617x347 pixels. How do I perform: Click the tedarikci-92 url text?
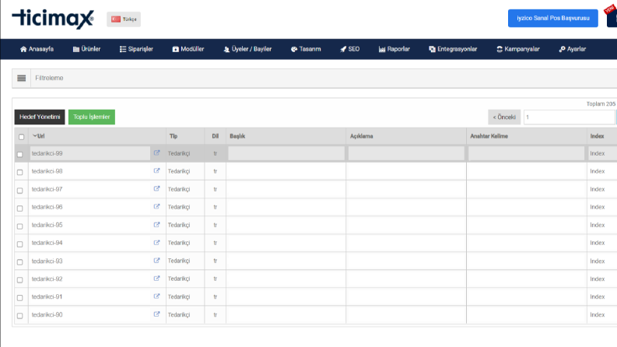pyautogui.click(x=47, y=279)
